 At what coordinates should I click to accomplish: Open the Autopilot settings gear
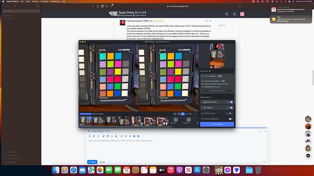coord(210,71)
